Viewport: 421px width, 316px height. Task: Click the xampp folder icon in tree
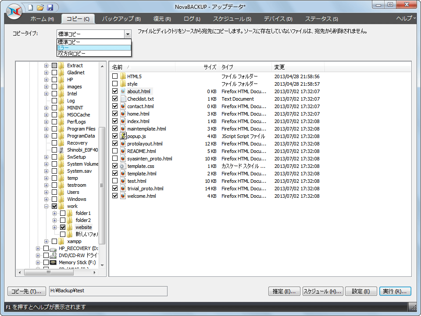coord(61,241)
